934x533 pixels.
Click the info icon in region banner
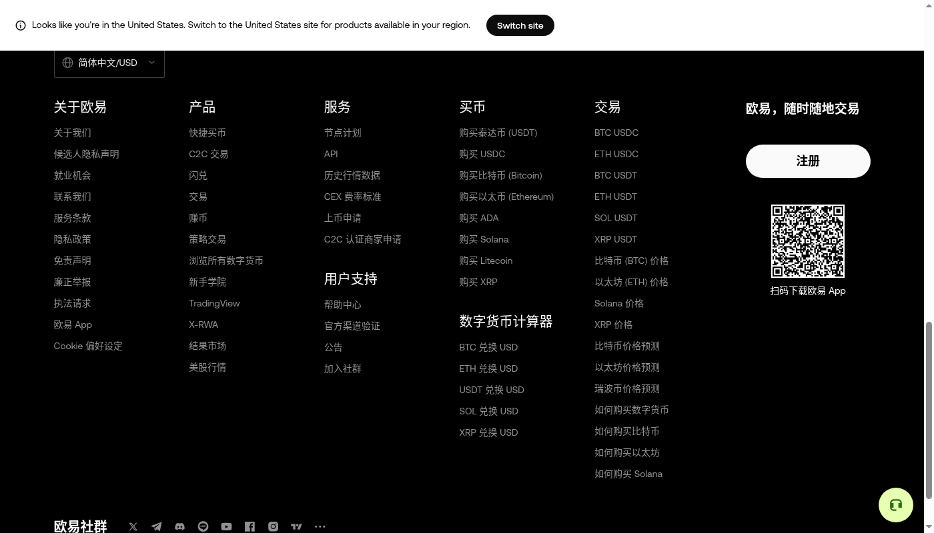click(21, 25)
